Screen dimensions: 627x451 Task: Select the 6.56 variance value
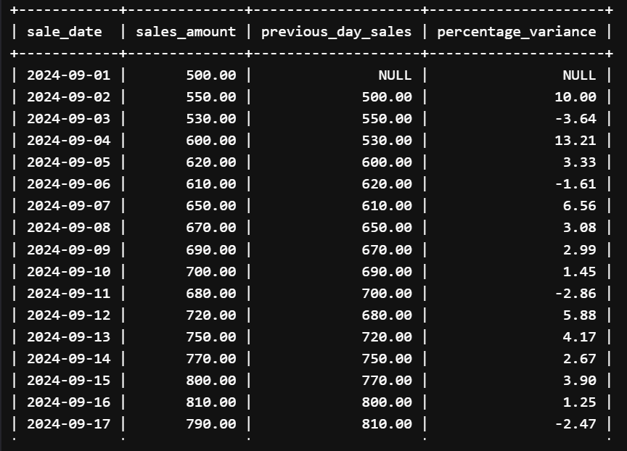(579, 206)
